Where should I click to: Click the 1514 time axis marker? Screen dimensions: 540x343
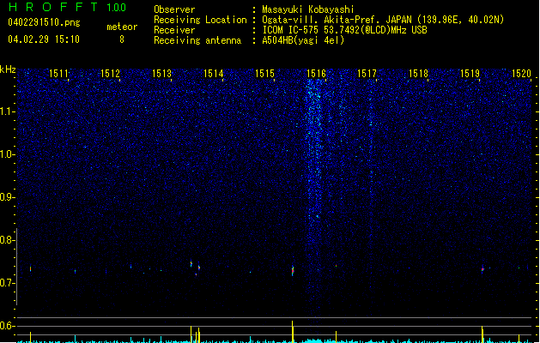[213, 73]
